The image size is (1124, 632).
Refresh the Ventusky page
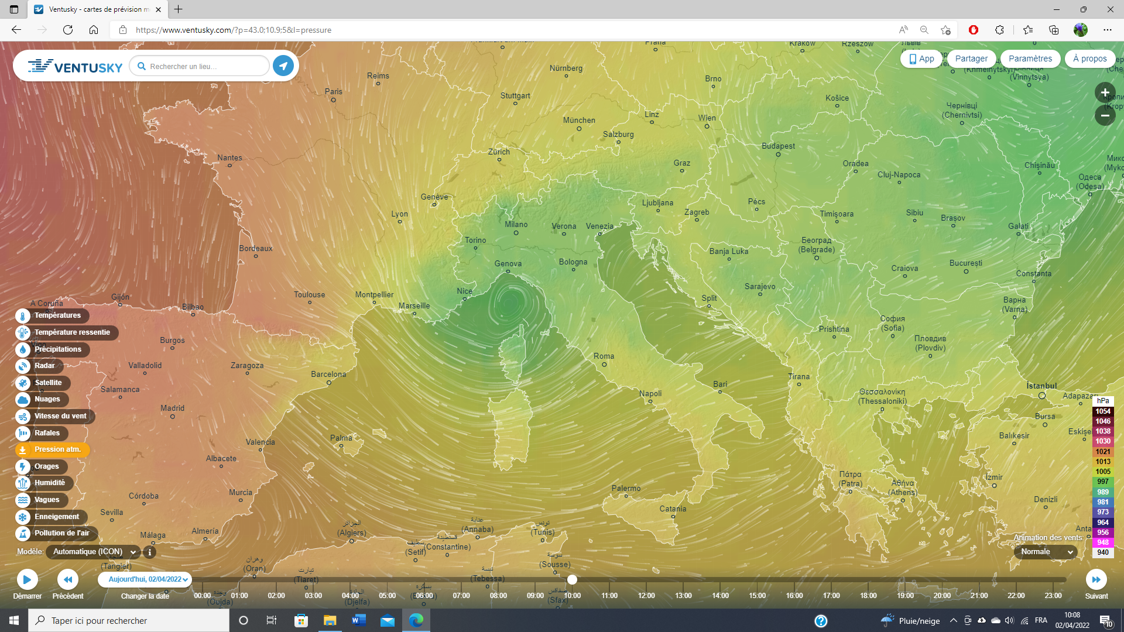click(x=68, y=30)
